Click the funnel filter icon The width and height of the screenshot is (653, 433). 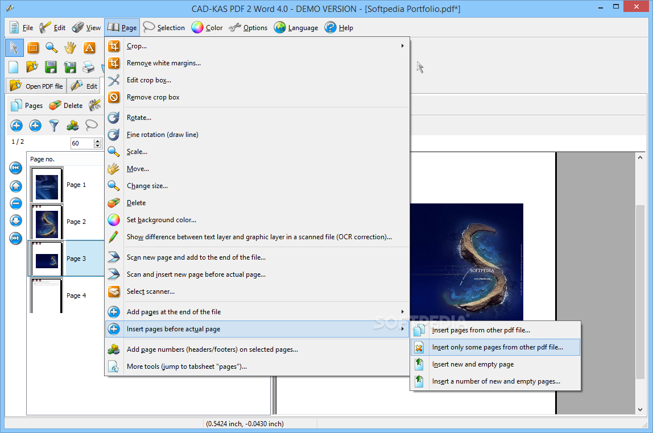53,125
